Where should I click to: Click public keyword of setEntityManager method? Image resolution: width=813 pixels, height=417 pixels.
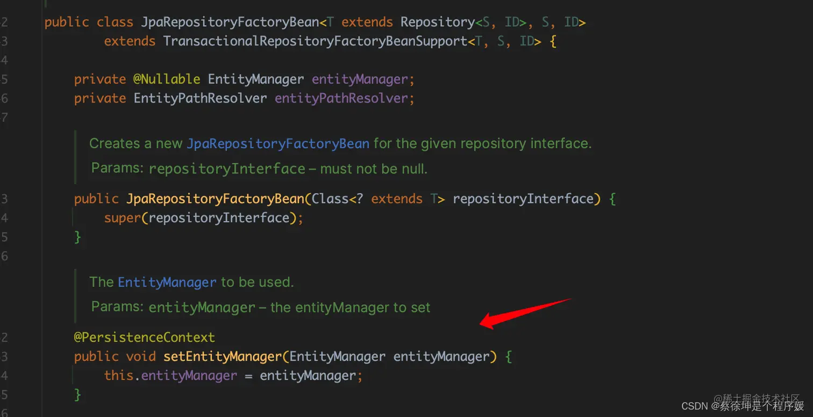96,356
